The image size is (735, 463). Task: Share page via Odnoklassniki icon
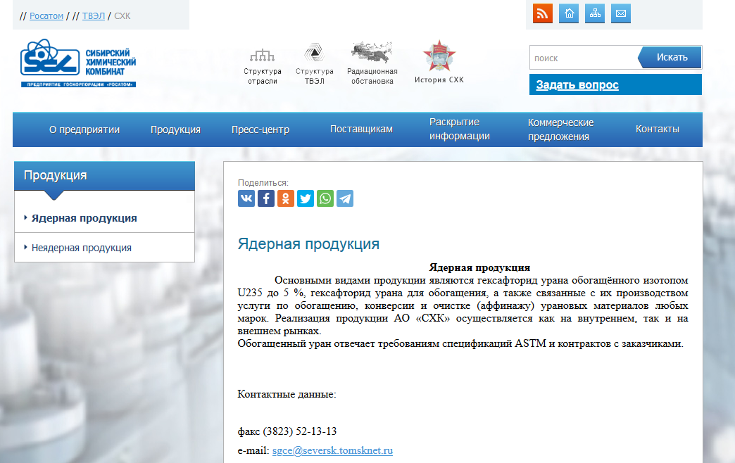(285, 198)
